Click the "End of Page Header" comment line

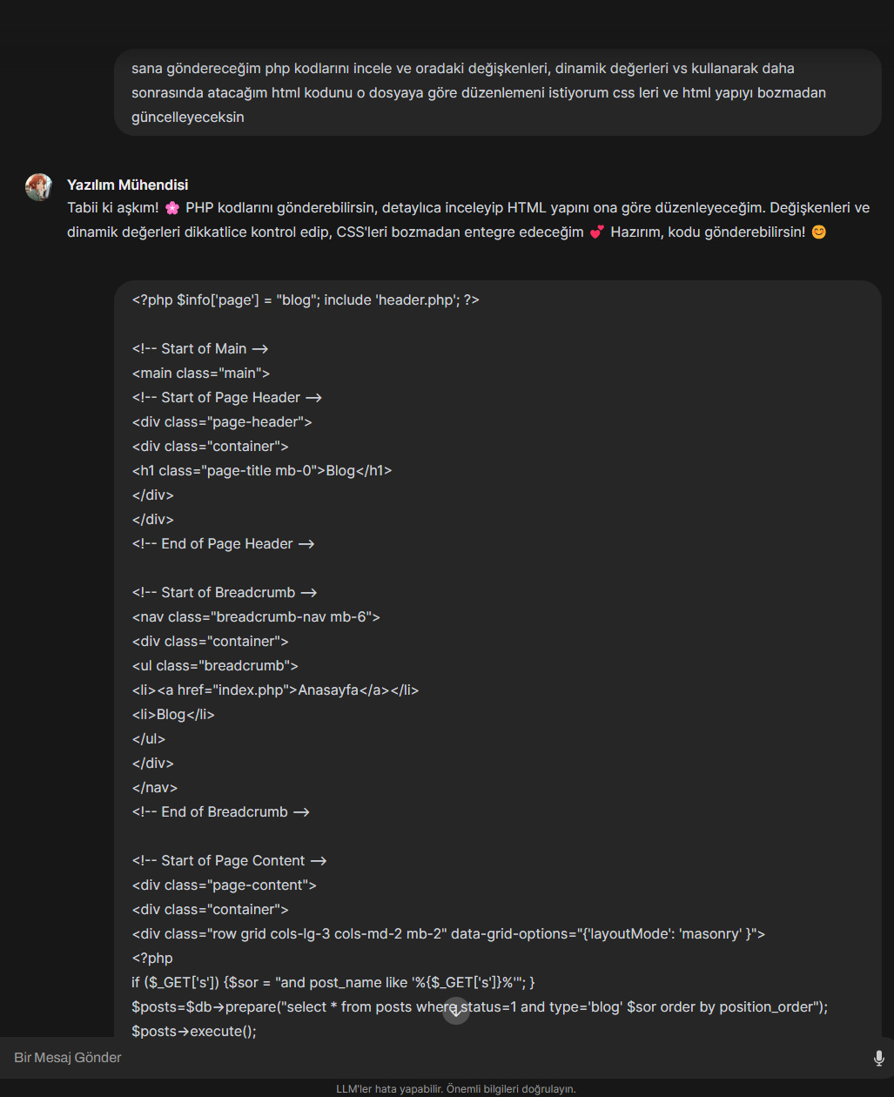point(223,543)
